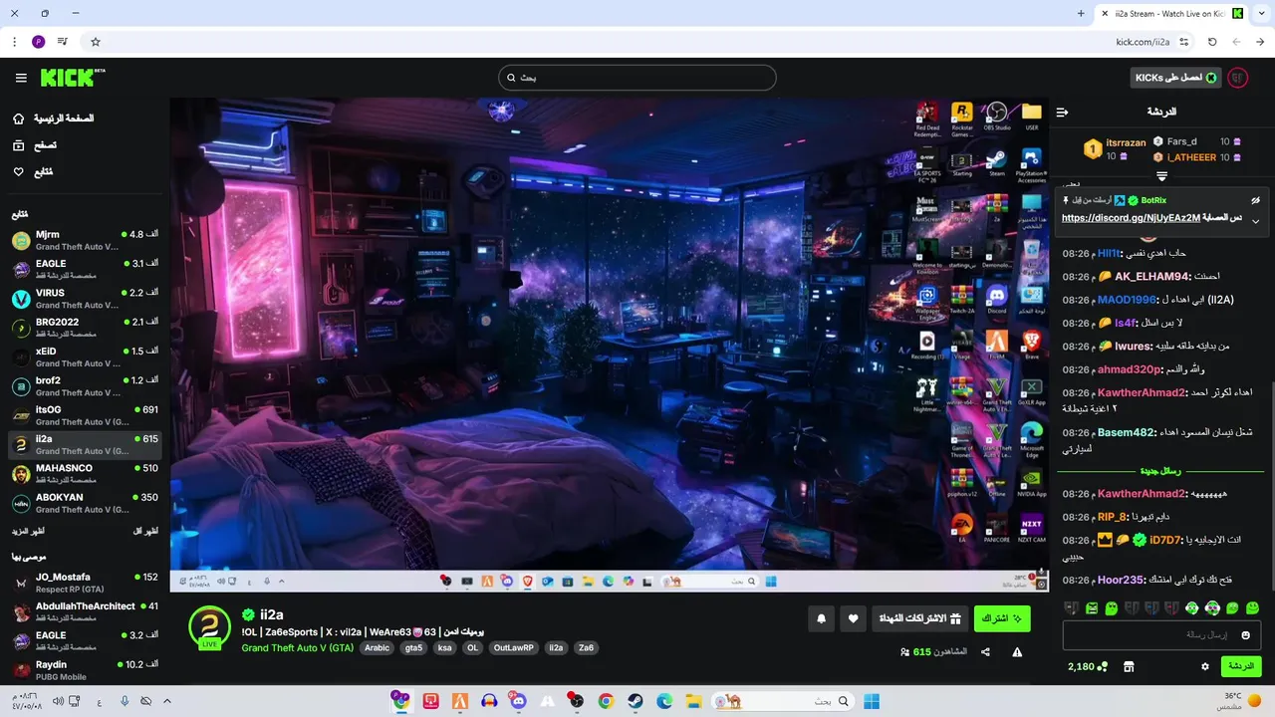This screenshot has height=717, width=1275.
Task: Hide the pinned BotRix message
Action: tap(1255, 200)
